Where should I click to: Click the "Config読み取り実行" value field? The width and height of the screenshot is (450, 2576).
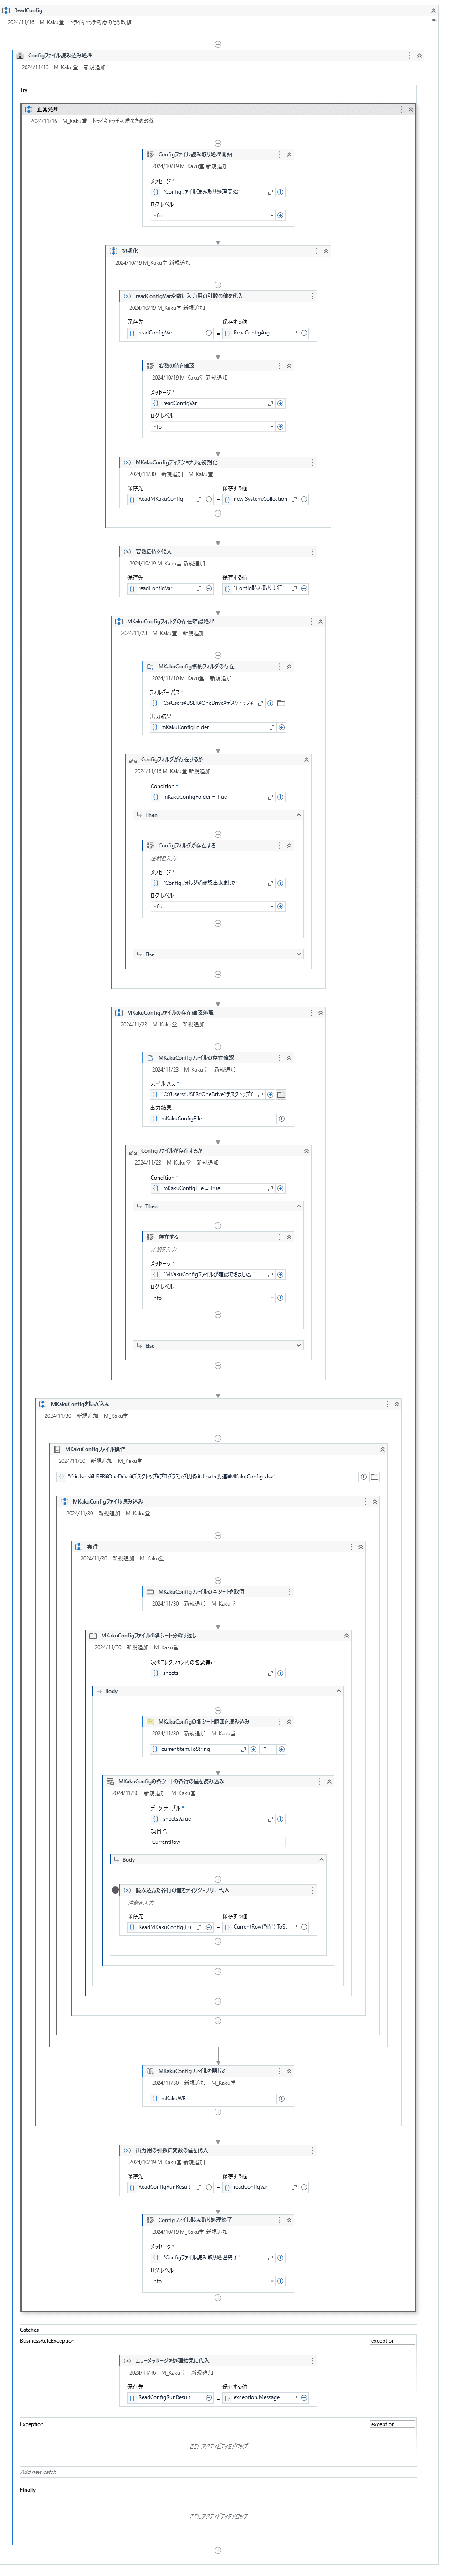pos(260,589)
